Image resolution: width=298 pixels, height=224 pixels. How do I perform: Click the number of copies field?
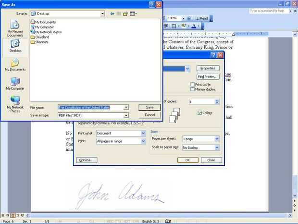[202, 102]
